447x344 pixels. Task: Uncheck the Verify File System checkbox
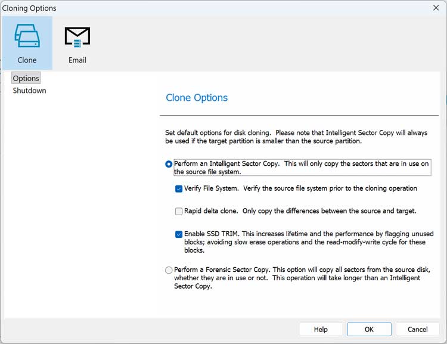point(179,188)
